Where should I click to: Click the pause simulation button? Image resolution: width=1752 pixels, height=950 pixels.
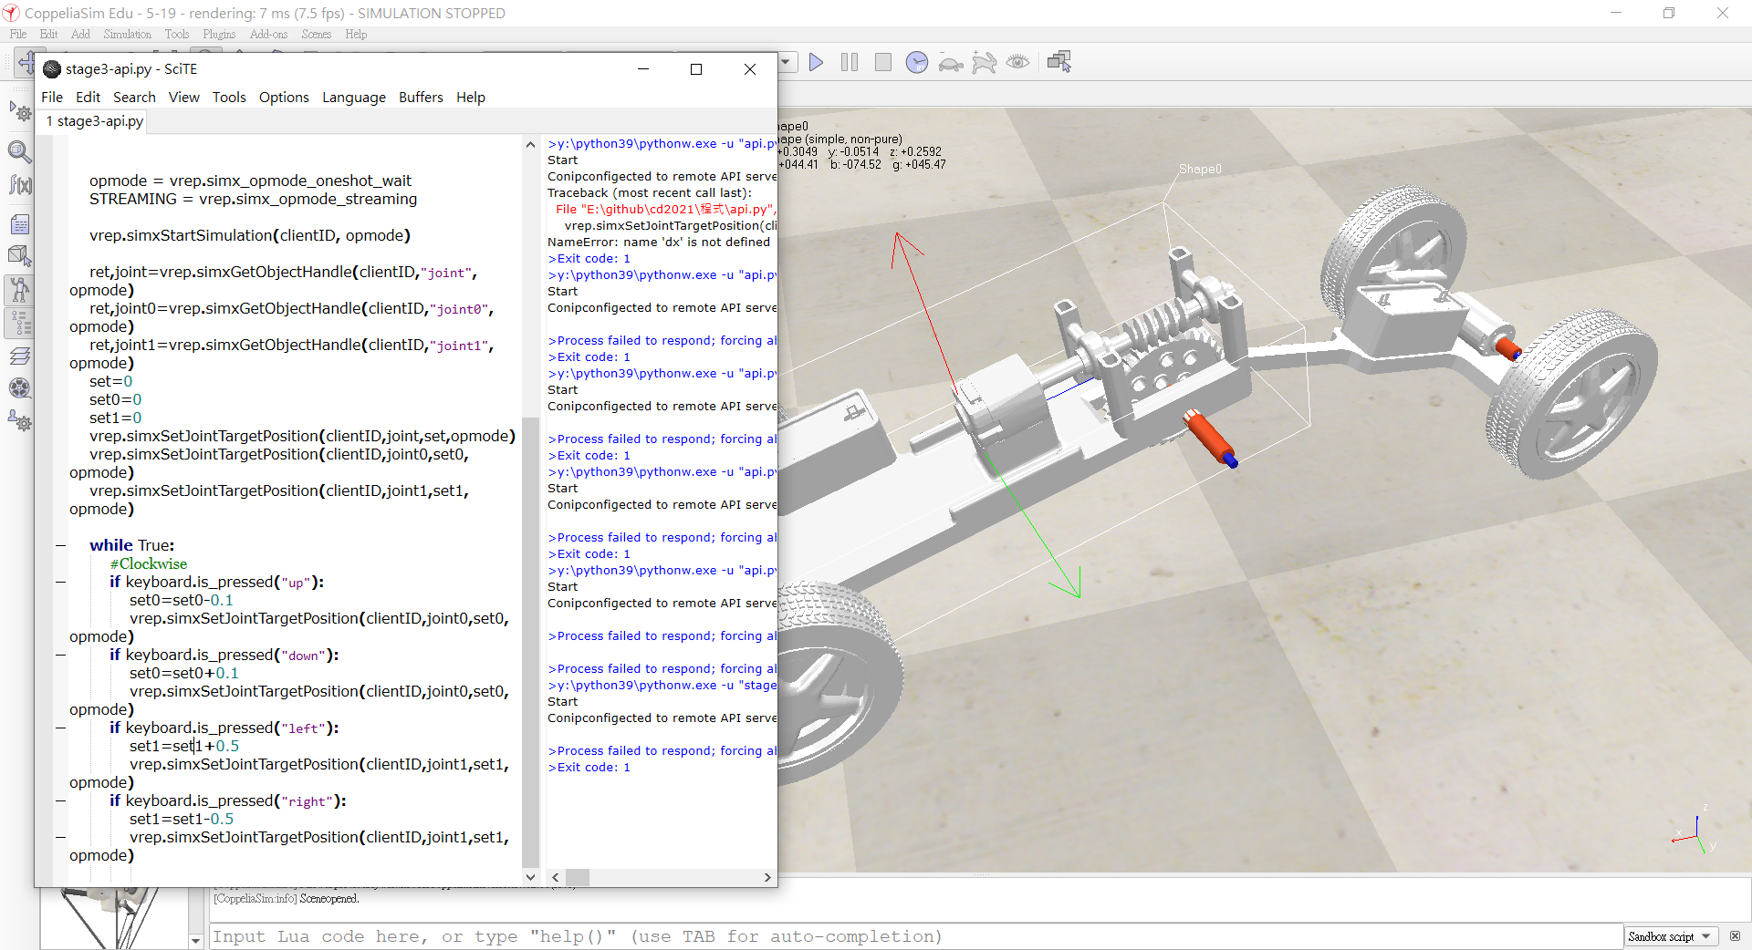[850, 62]
